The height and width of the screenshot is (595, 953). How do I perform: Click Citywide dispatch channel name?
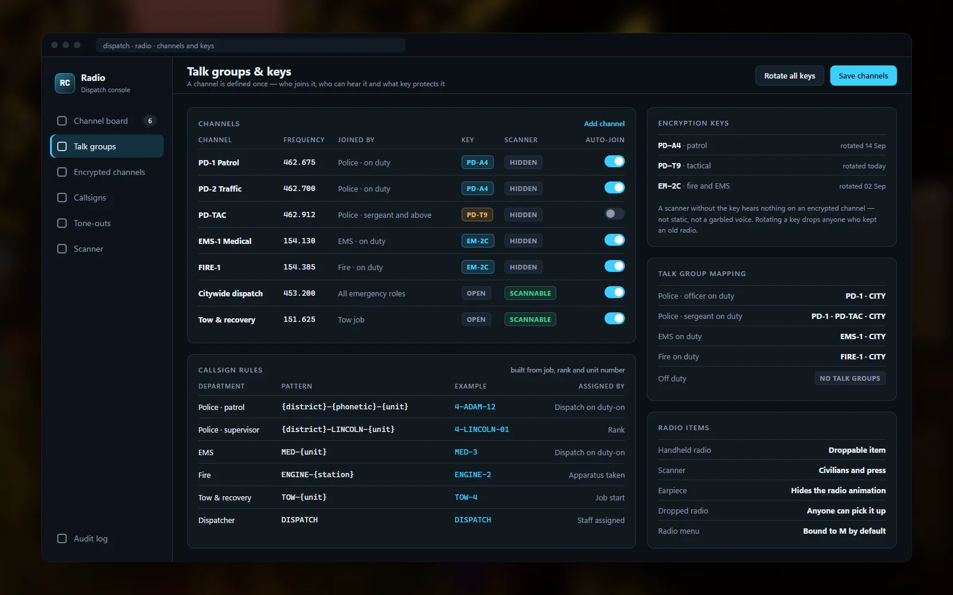(x=231, y=293)
